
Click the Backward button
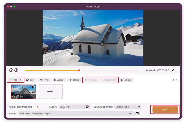pyautogui.click(x=109, y=80)
